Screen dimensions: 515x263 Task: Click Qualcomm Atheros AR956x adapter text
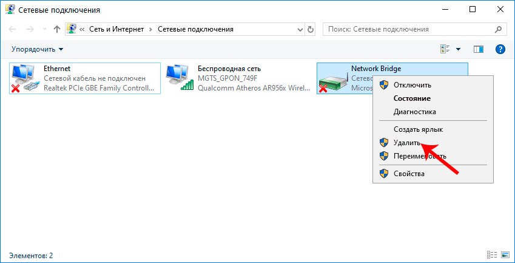(254, 88)
